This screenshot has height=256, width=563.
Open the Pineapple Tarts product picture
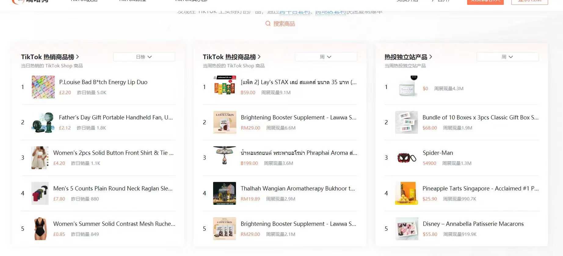pos(406,193)
